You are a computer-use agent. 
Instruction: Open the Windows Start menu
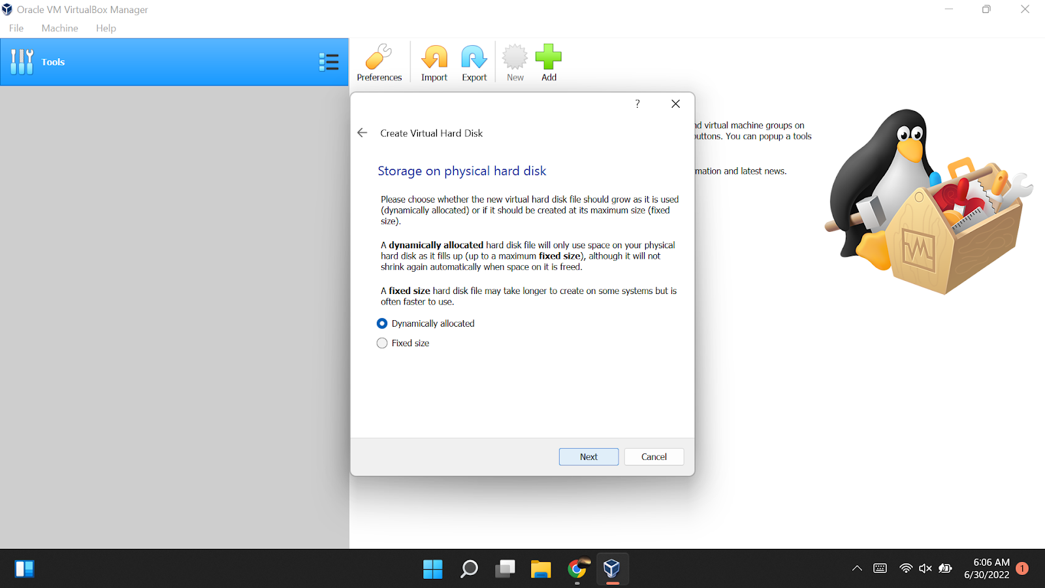pyautogui.click(x=432, y=569)
